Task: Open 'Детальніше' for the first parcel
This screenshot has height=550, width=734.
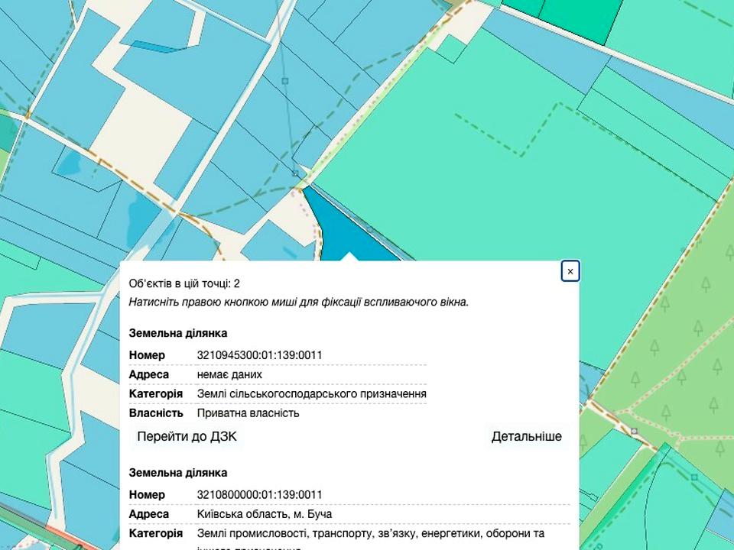Action: [x=526, y=437]
